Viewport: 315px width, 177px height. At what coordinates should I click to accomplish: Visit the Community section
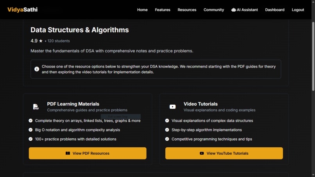click(x=214, y=10)
